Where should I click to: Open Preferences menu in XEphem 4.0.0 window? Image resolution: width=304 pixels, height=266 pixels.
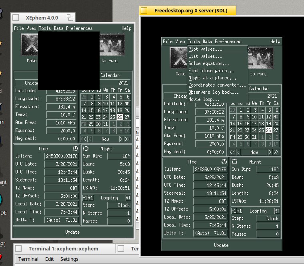pos(79,28)
